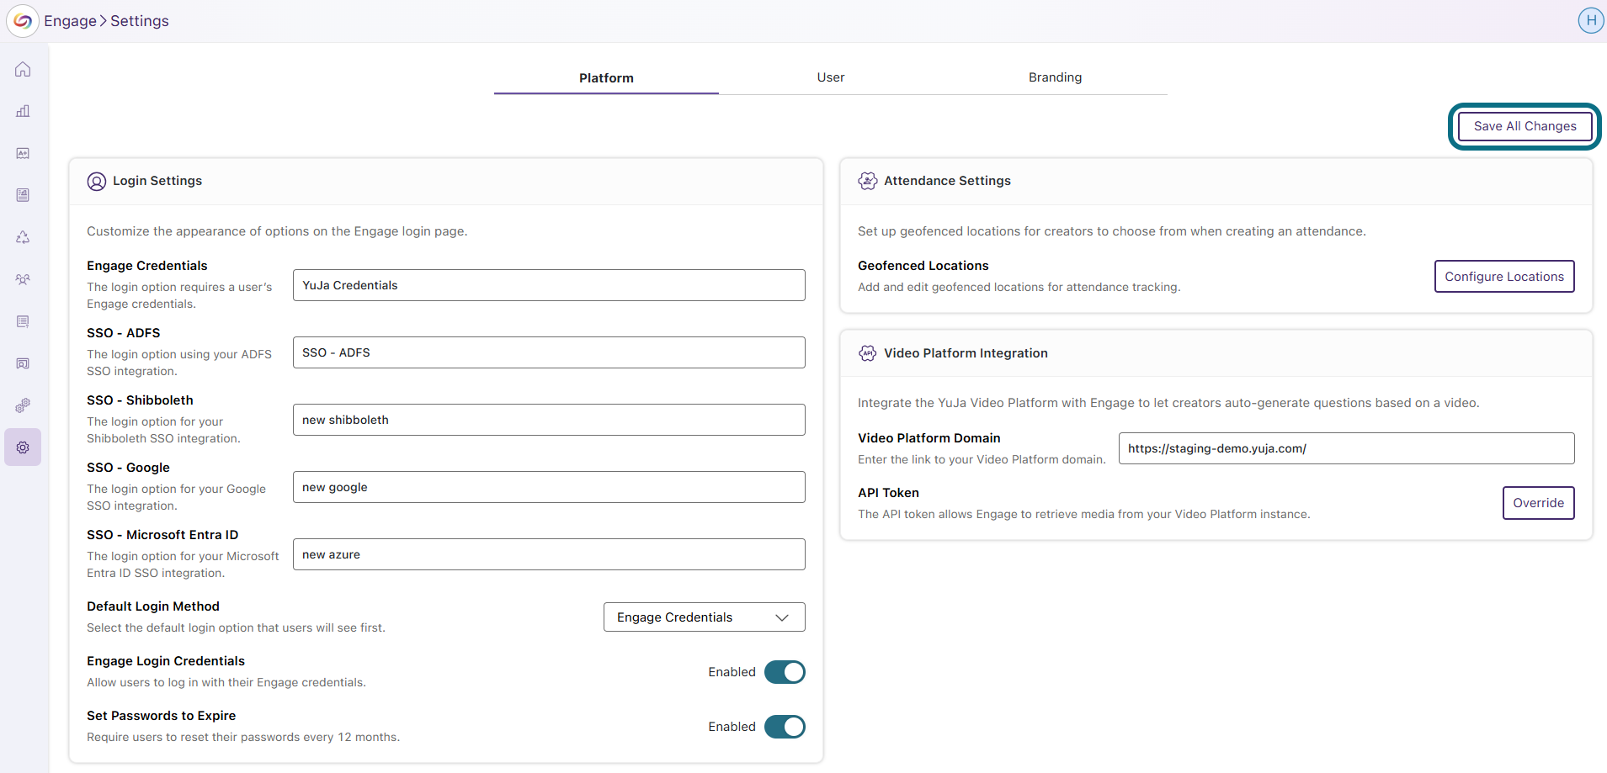The width and height of the screenshot is (1607, 773).
Task: Open the Home dashboard from the sidebar
Action: (x=23, y=69)
